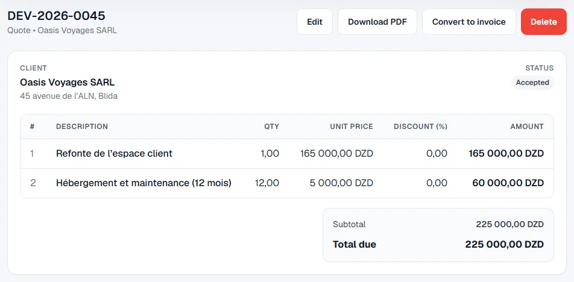Select the address '45 avenue de l'ALN, Blida'

[69, 96]
